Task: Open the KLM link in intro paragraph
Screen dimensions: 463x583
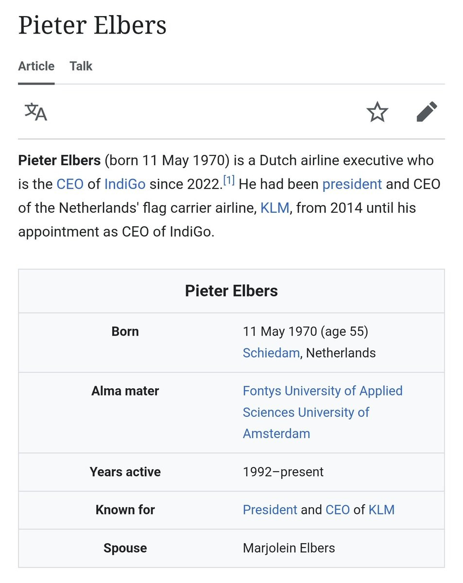Action: coord(275,208)
